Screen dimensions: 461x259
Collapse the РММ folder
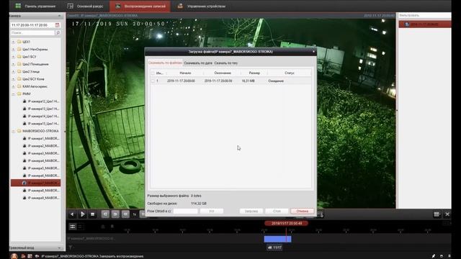13,94
